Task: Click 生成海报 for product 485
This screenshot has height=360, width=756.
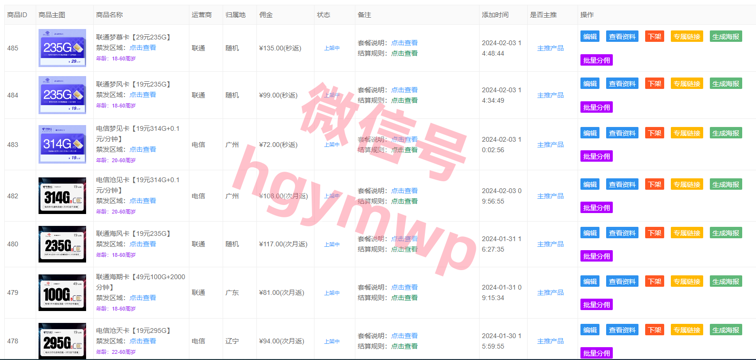Action: click(726, 37)
